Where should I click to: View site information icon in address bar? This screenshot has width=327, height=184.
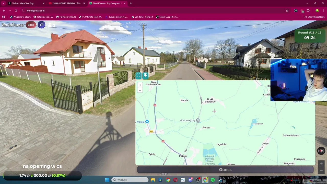(23, 10)
